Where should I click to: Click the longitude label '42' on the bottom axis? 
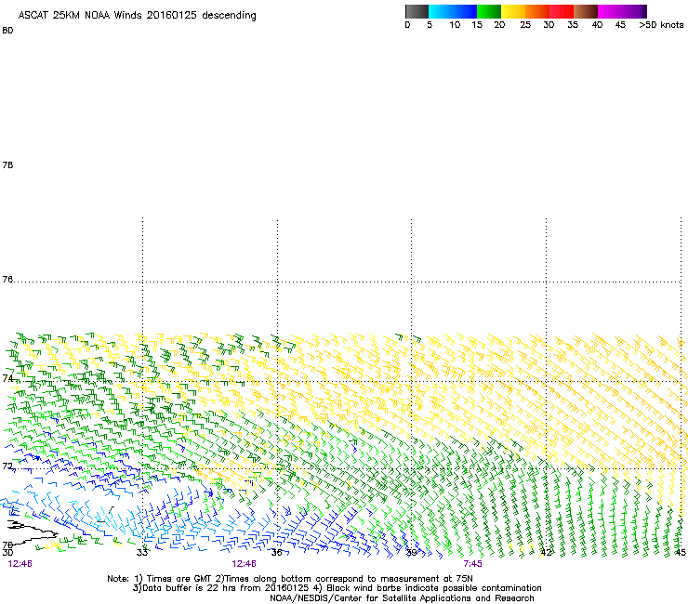[546, 552]
